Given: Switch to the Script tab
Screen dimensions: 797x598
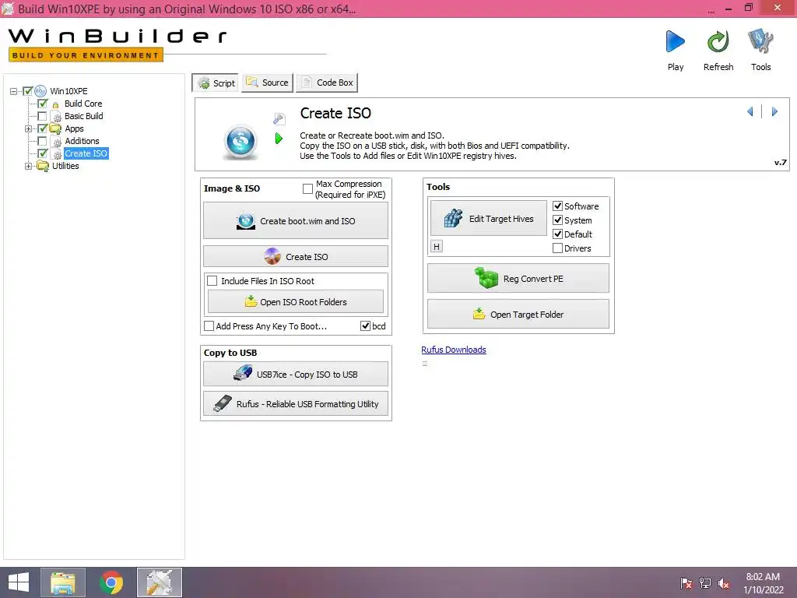Looking at the screenshot, I should (x=216, y=83).
